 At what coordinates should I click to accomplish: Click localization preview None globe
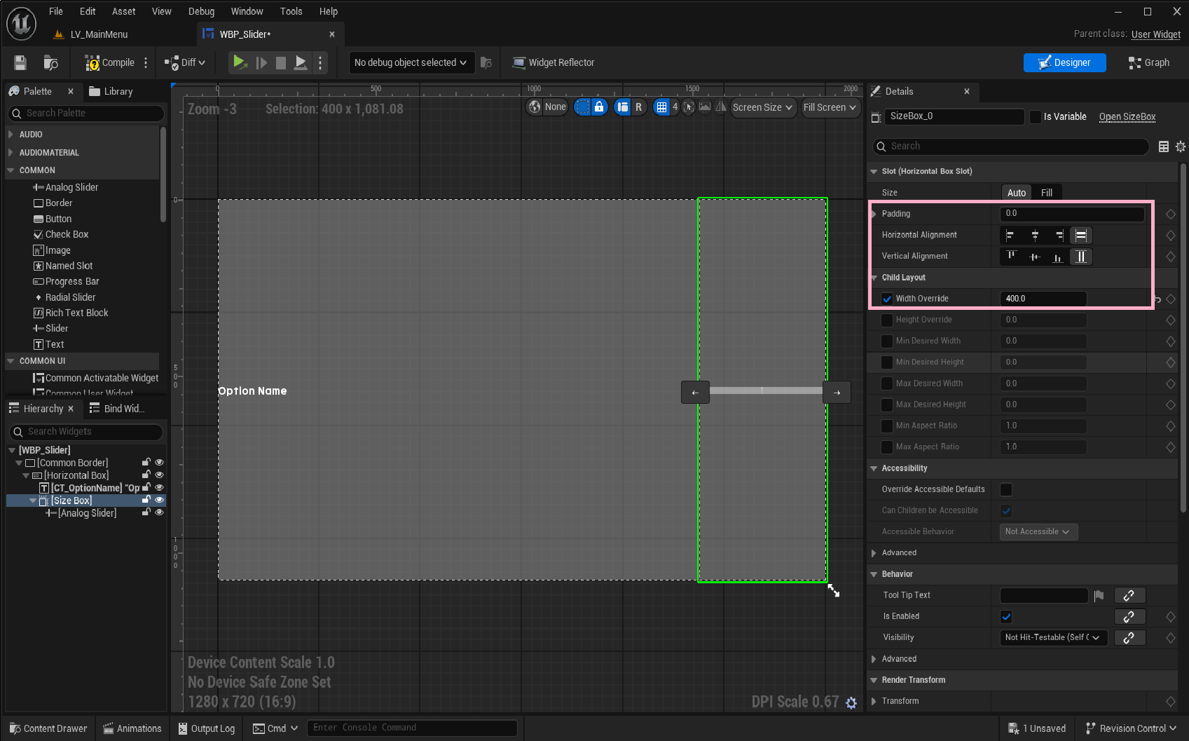tap(547, 107)
